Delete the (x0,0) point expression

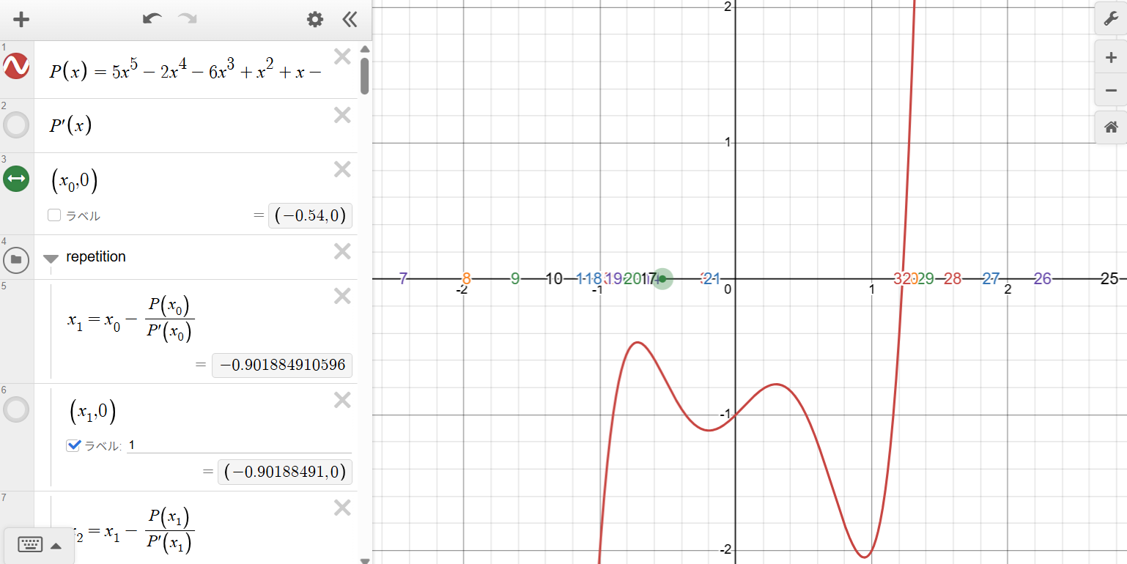coord(342,169)
